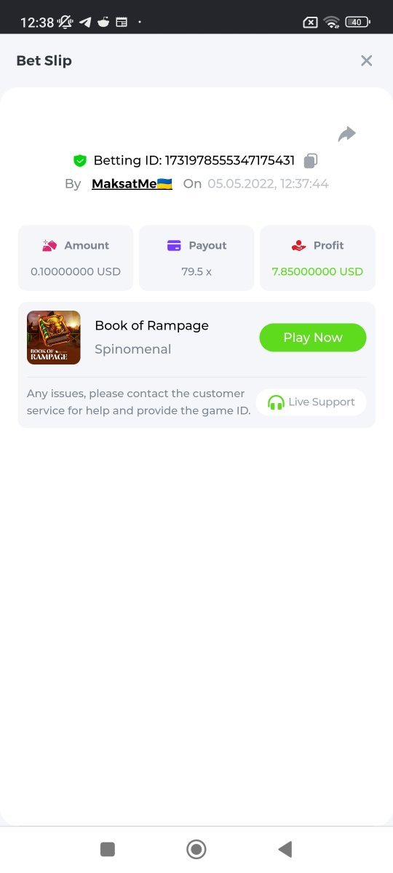Screen dimensions: 393x873
Task: Tap the green verified shield icon
Action: coord(80,161)
